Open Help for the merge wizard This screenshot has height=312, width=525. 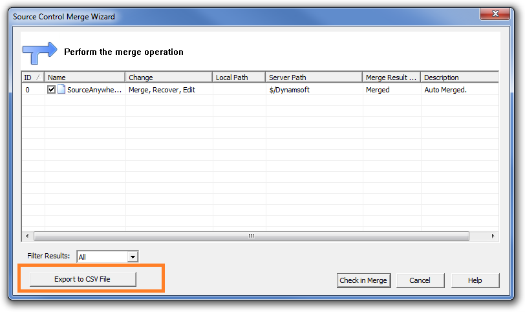coord(475,280)
